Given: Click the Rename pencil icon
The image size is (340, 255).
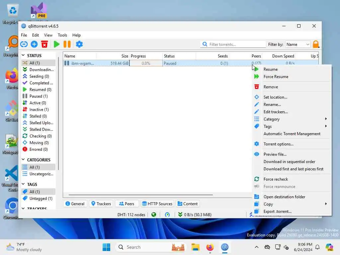Looking at the screenshot, I should (x=257, y=104).
